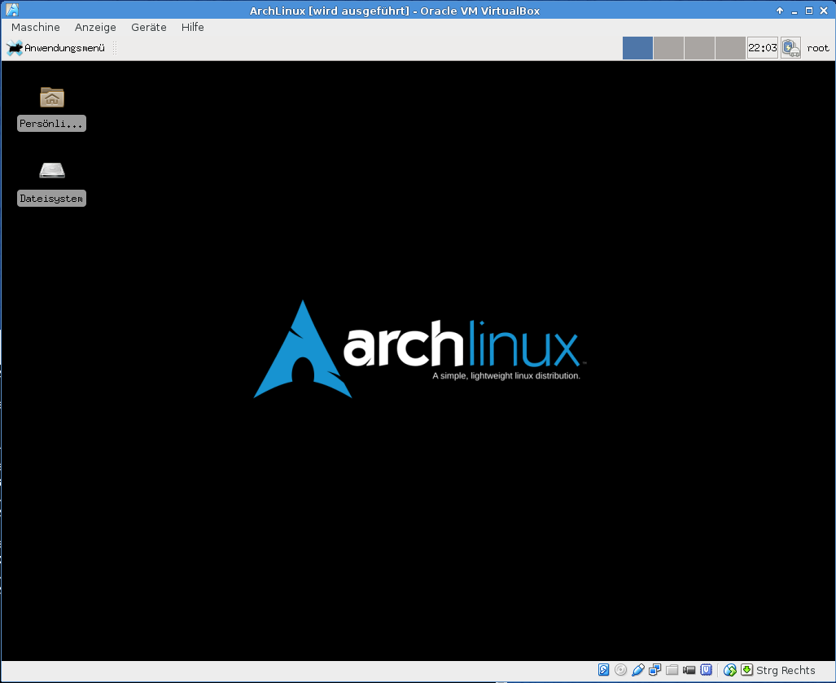Open the Dateisystem drive desktop icon

tap(52, 171)
